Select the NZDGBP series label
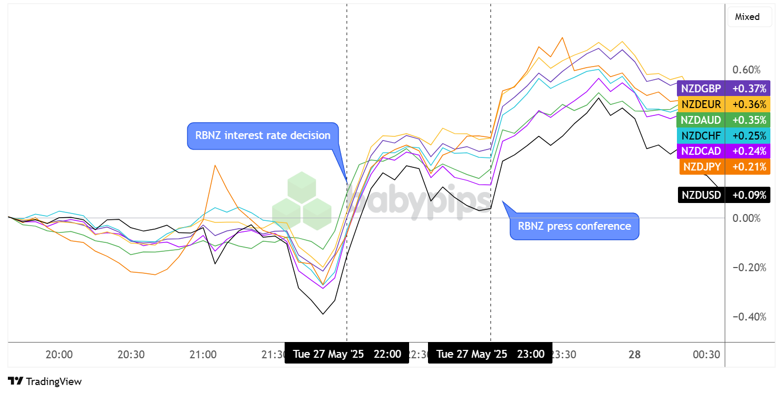Image resolution: width=783 pixels, height=395 pixels. (x=724, y=88)
